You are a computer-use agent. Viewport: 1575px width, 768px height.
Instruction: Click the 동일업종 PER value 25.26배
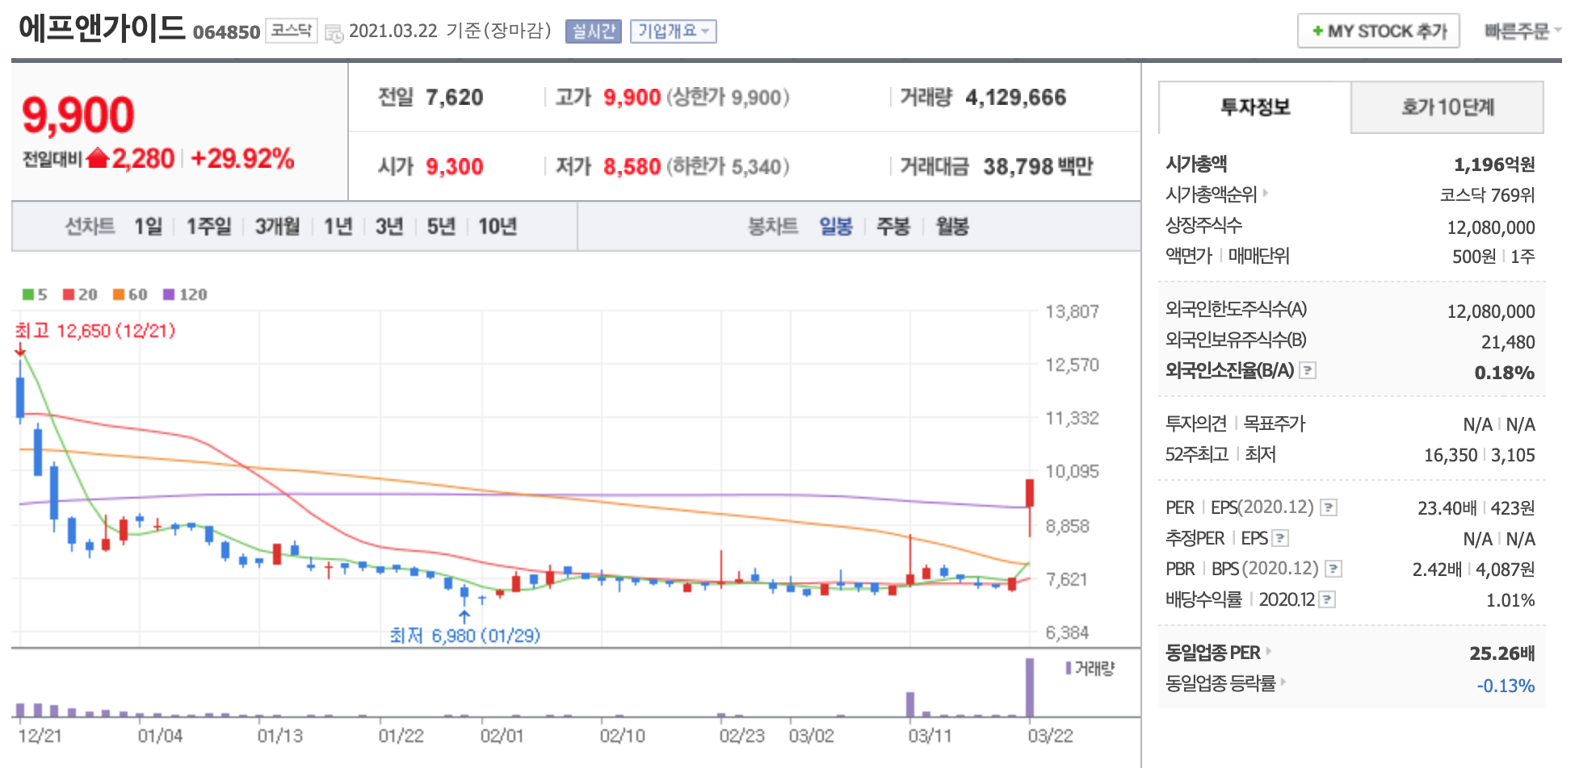point(1502,654)
